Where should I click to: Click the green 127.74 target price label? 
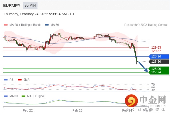click(x=156, y=72)
